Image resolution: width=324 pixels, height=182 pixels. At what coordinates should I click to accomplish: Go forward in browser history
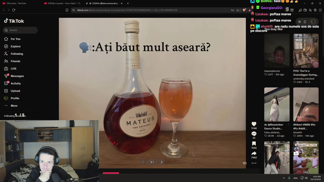(x=8, y=10)
